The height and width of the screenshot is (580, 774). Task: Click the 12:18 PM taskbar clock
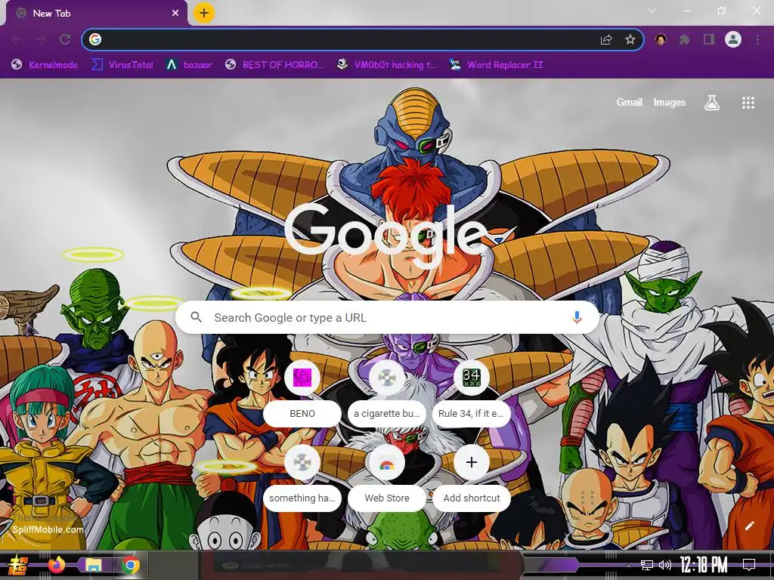pyautogui.click(x=704, y=565)
